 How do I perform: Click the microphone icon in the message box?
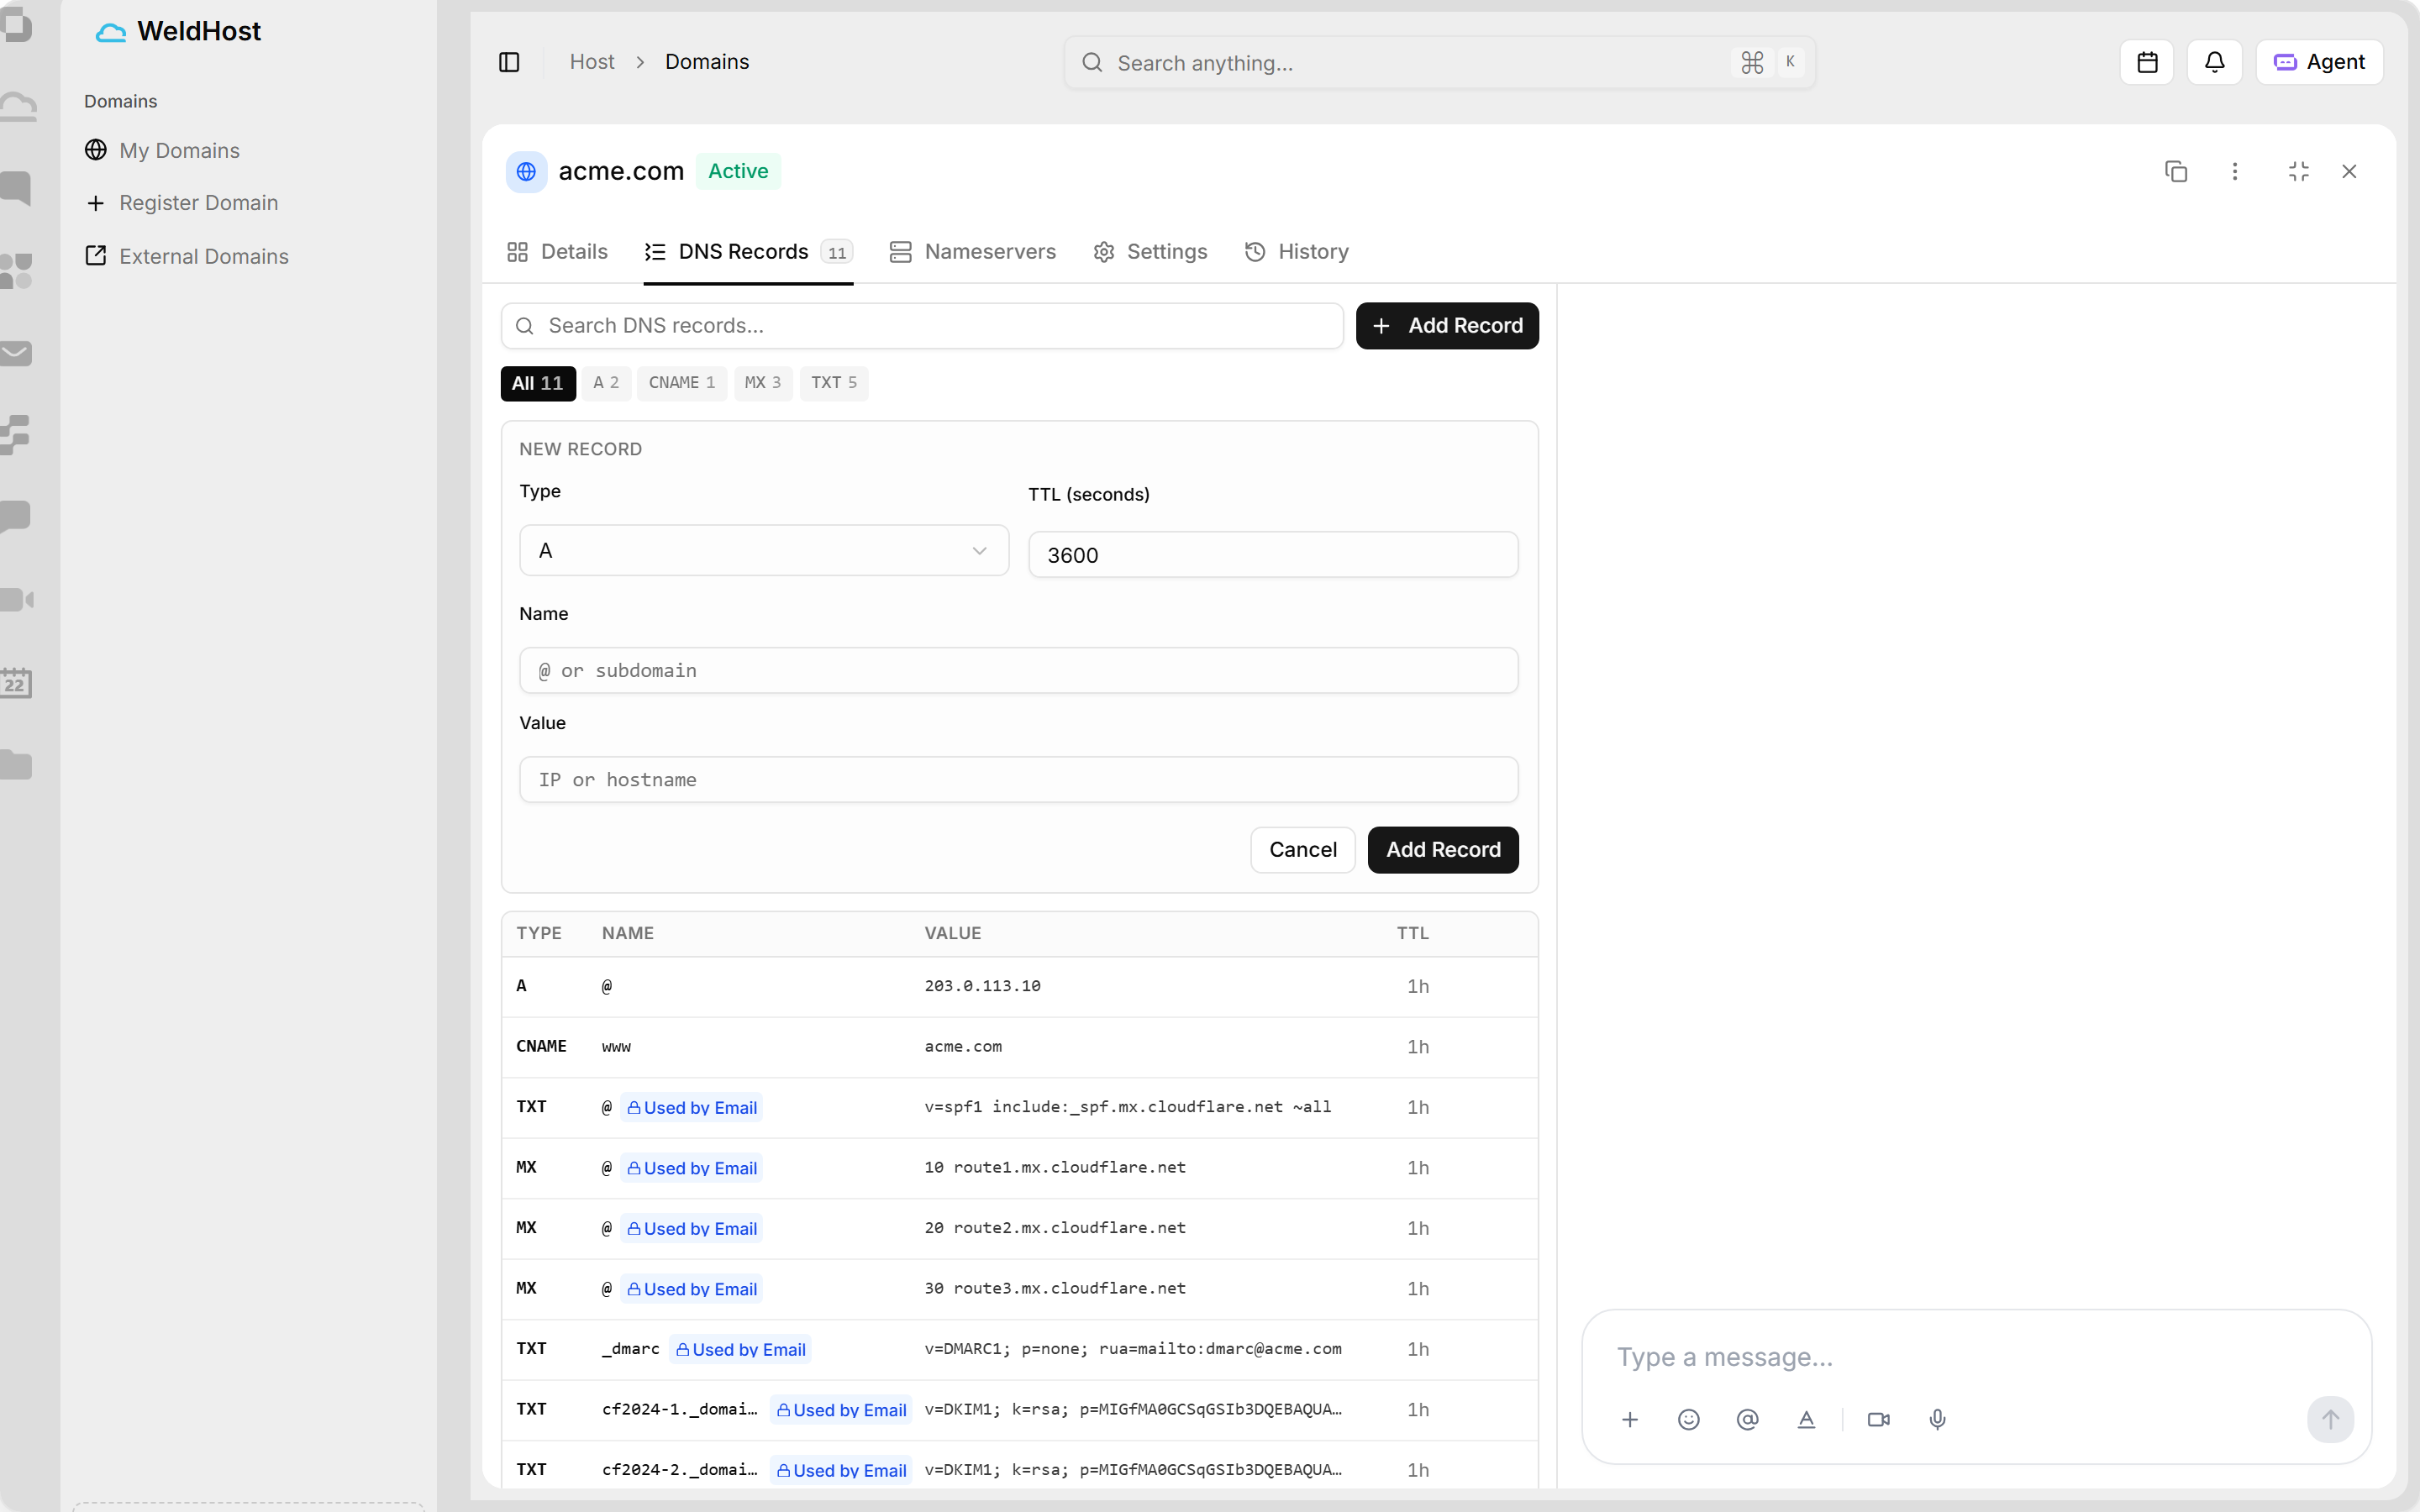1938,1419
